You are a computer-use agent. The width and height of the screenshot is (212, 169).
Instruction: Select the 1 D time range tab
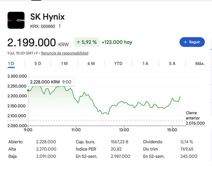pyautogui.click(x=11, y=64)
